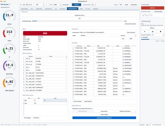Open the Wasserfall tab
The width and height of the screenshot is (165, 126).
pos(39,9)
